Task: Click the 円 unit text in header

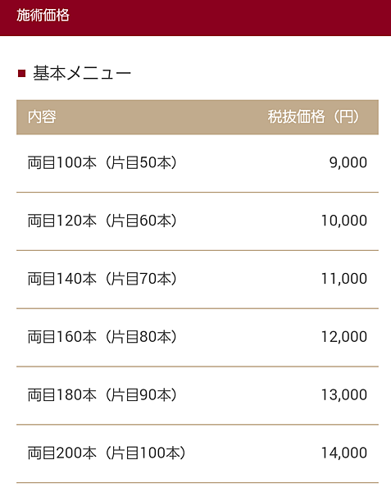Action: [x=346, y=117]
